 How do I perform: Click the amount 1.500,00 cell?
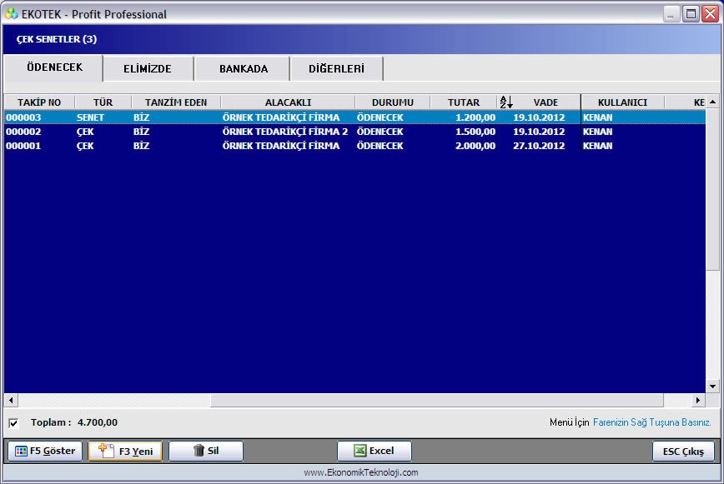pos(475,132)
